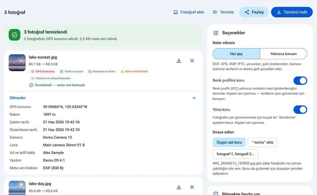
Task: Toggle the Renk profilini koru switch
Action: (x=300, y=81)
